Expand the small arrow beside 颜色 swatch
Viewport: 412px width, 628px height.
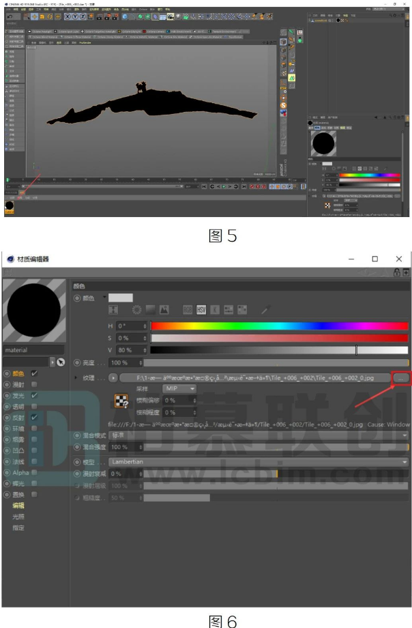104,297
